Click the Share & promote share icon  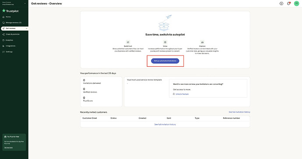(x=3, y=35)
